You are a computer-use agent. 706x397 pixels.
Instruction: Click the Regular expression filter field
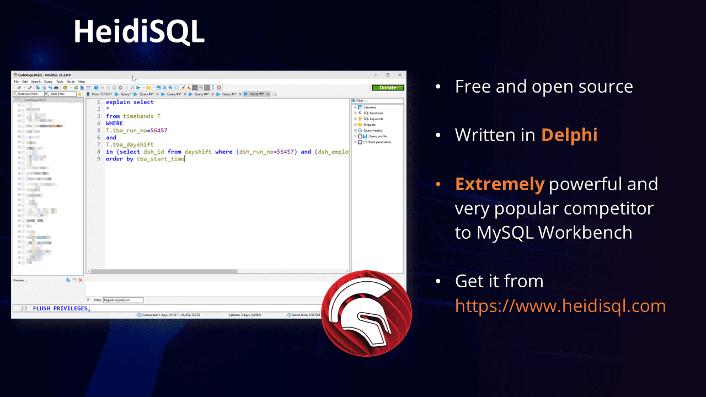click(122, 300)
